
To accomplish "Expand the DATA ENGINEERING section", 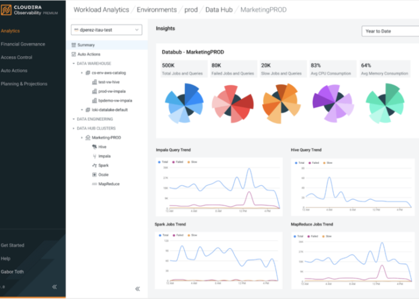I will tap(74, 119).
